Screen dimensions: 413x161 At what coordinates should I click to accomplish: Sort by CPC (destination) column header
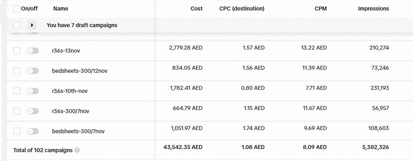click(x=242, y=8)
